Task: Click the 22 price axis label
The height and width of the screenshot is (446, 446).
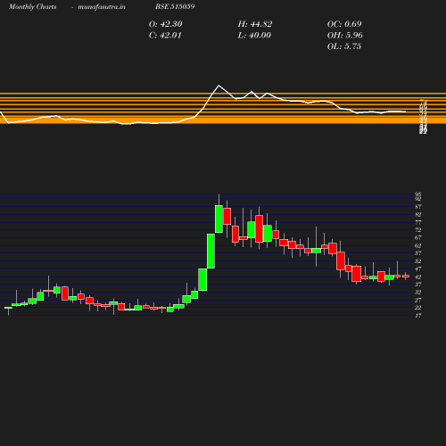Action: click(x=418, y=308)
